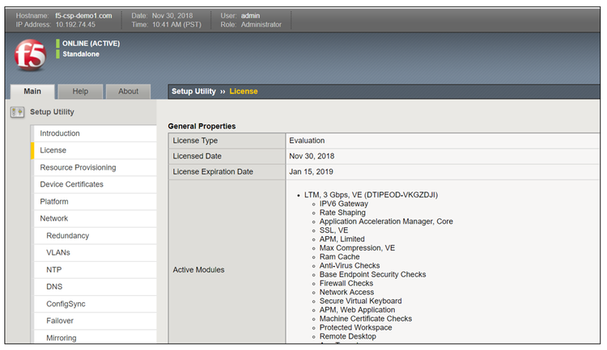Click Application Acceleration Manager, Core entry
The image size is (607, 350).
point(386,221)
